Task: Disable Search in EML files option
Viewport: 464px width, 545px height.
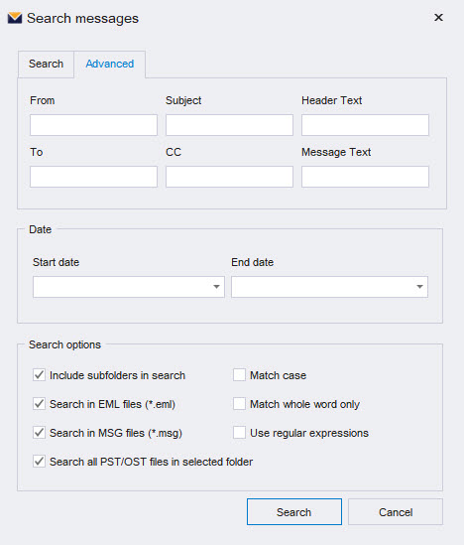Action: [x=40, y=404]
